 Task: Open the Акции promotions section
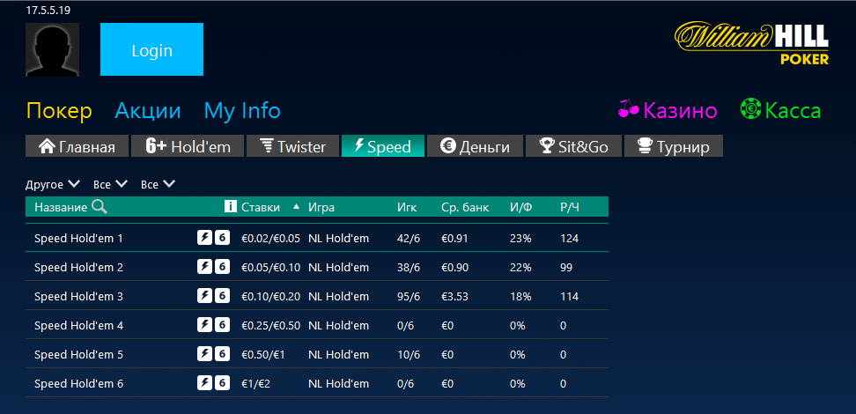[147, 111]
